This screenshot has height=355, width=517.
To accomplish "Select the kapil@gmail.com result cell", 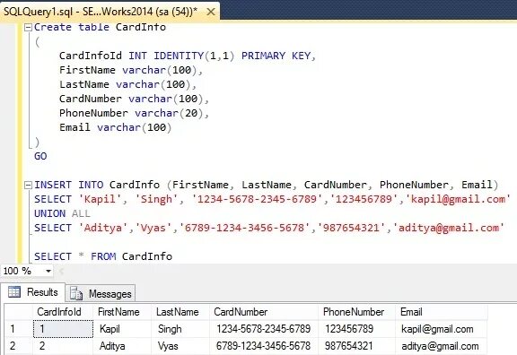I will 442,329.
